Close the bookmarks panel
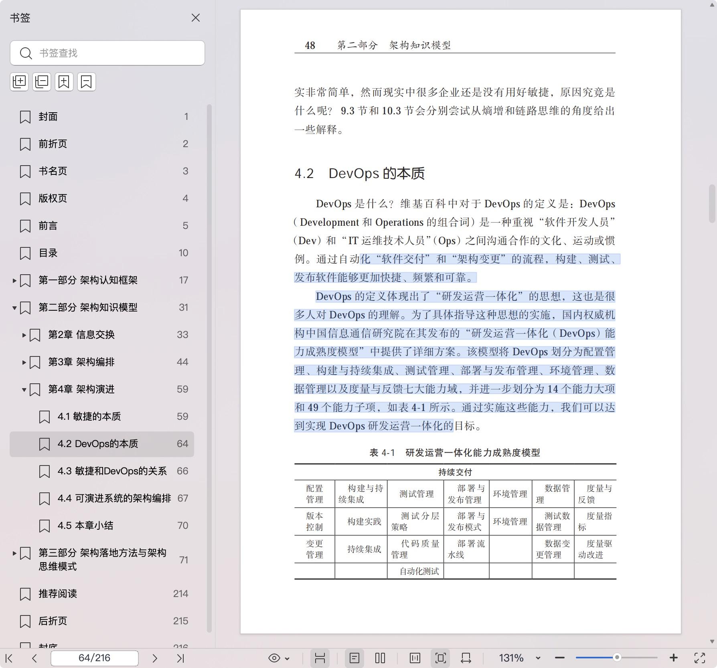The height and width of the screenshot is (668, 717). coord(195,18)
